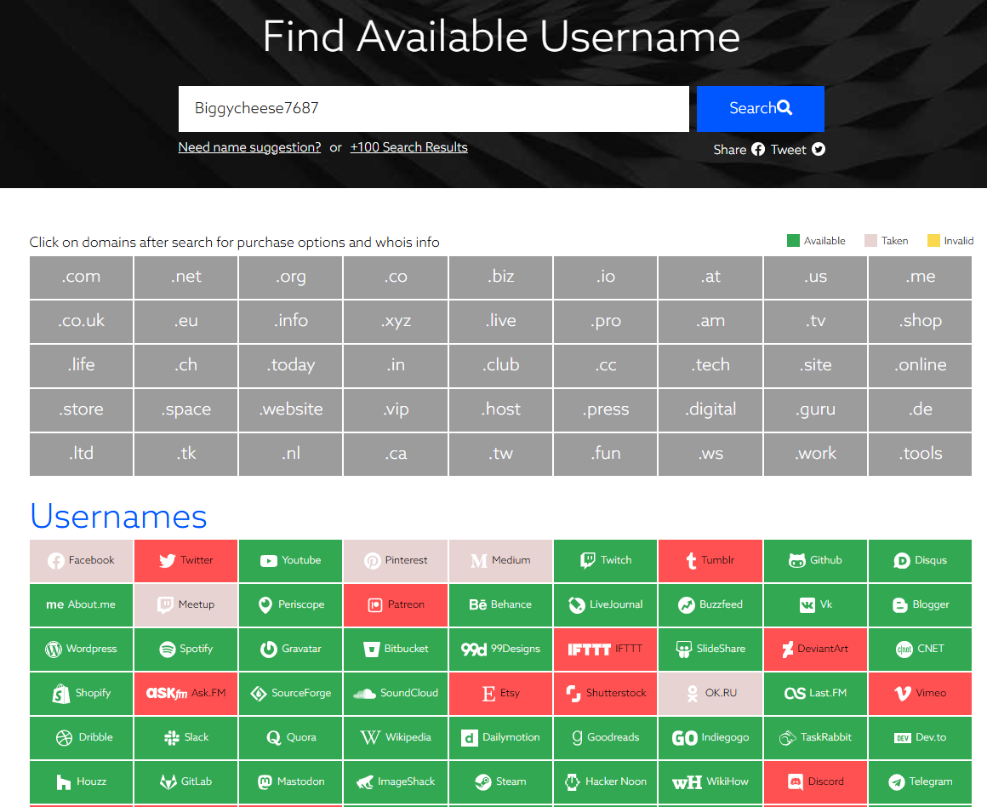Click the Vimeo username tile
987x807 pixels.
tap(921, 694)
